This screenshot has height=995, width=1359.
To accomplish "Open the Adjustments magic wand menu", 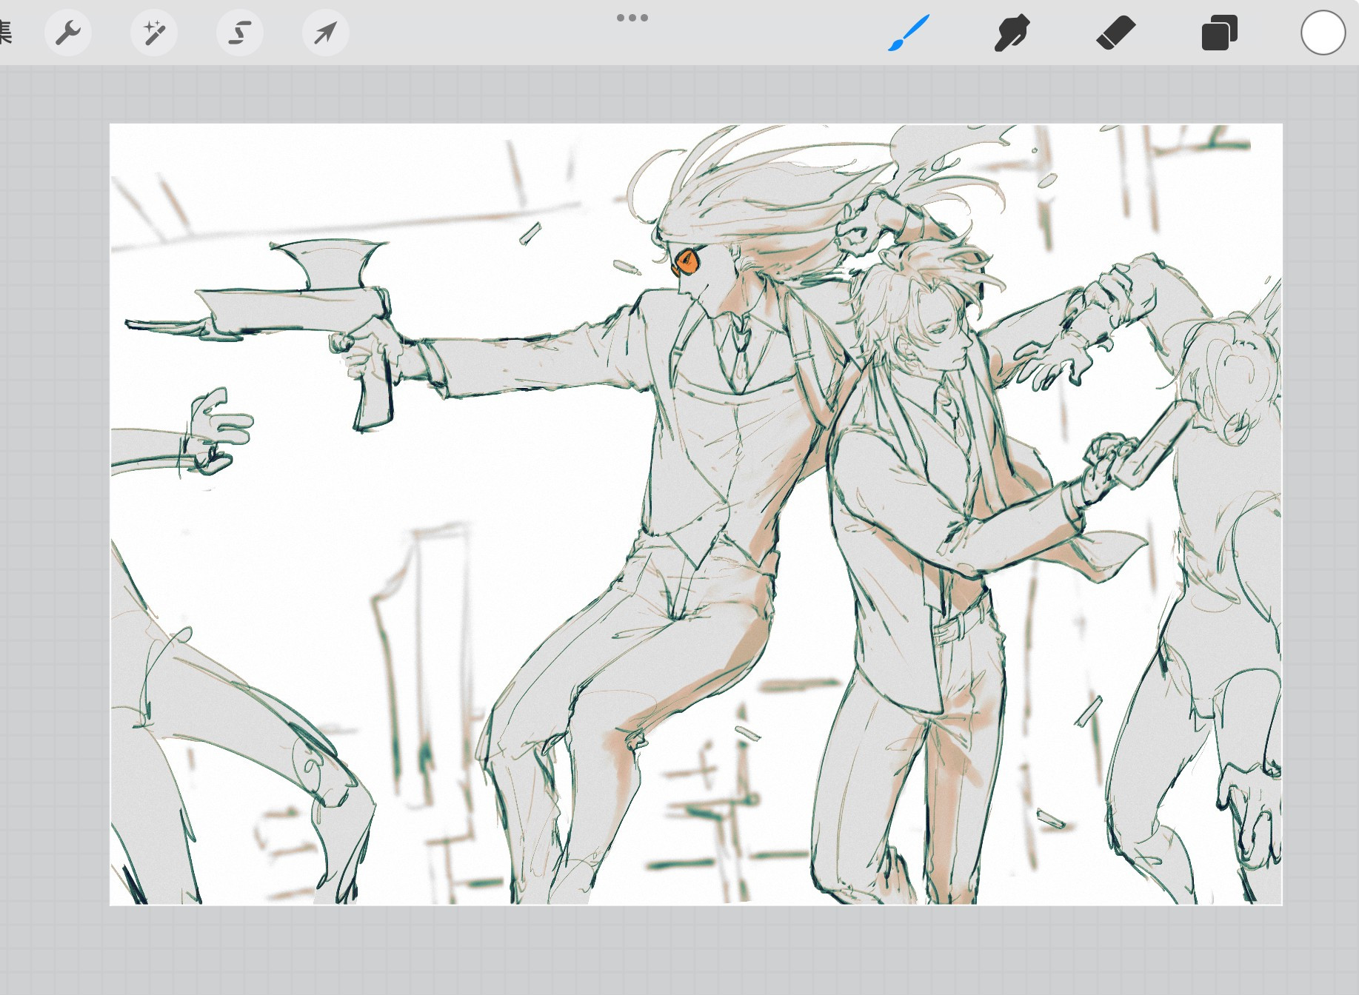I will click(154, 33).
